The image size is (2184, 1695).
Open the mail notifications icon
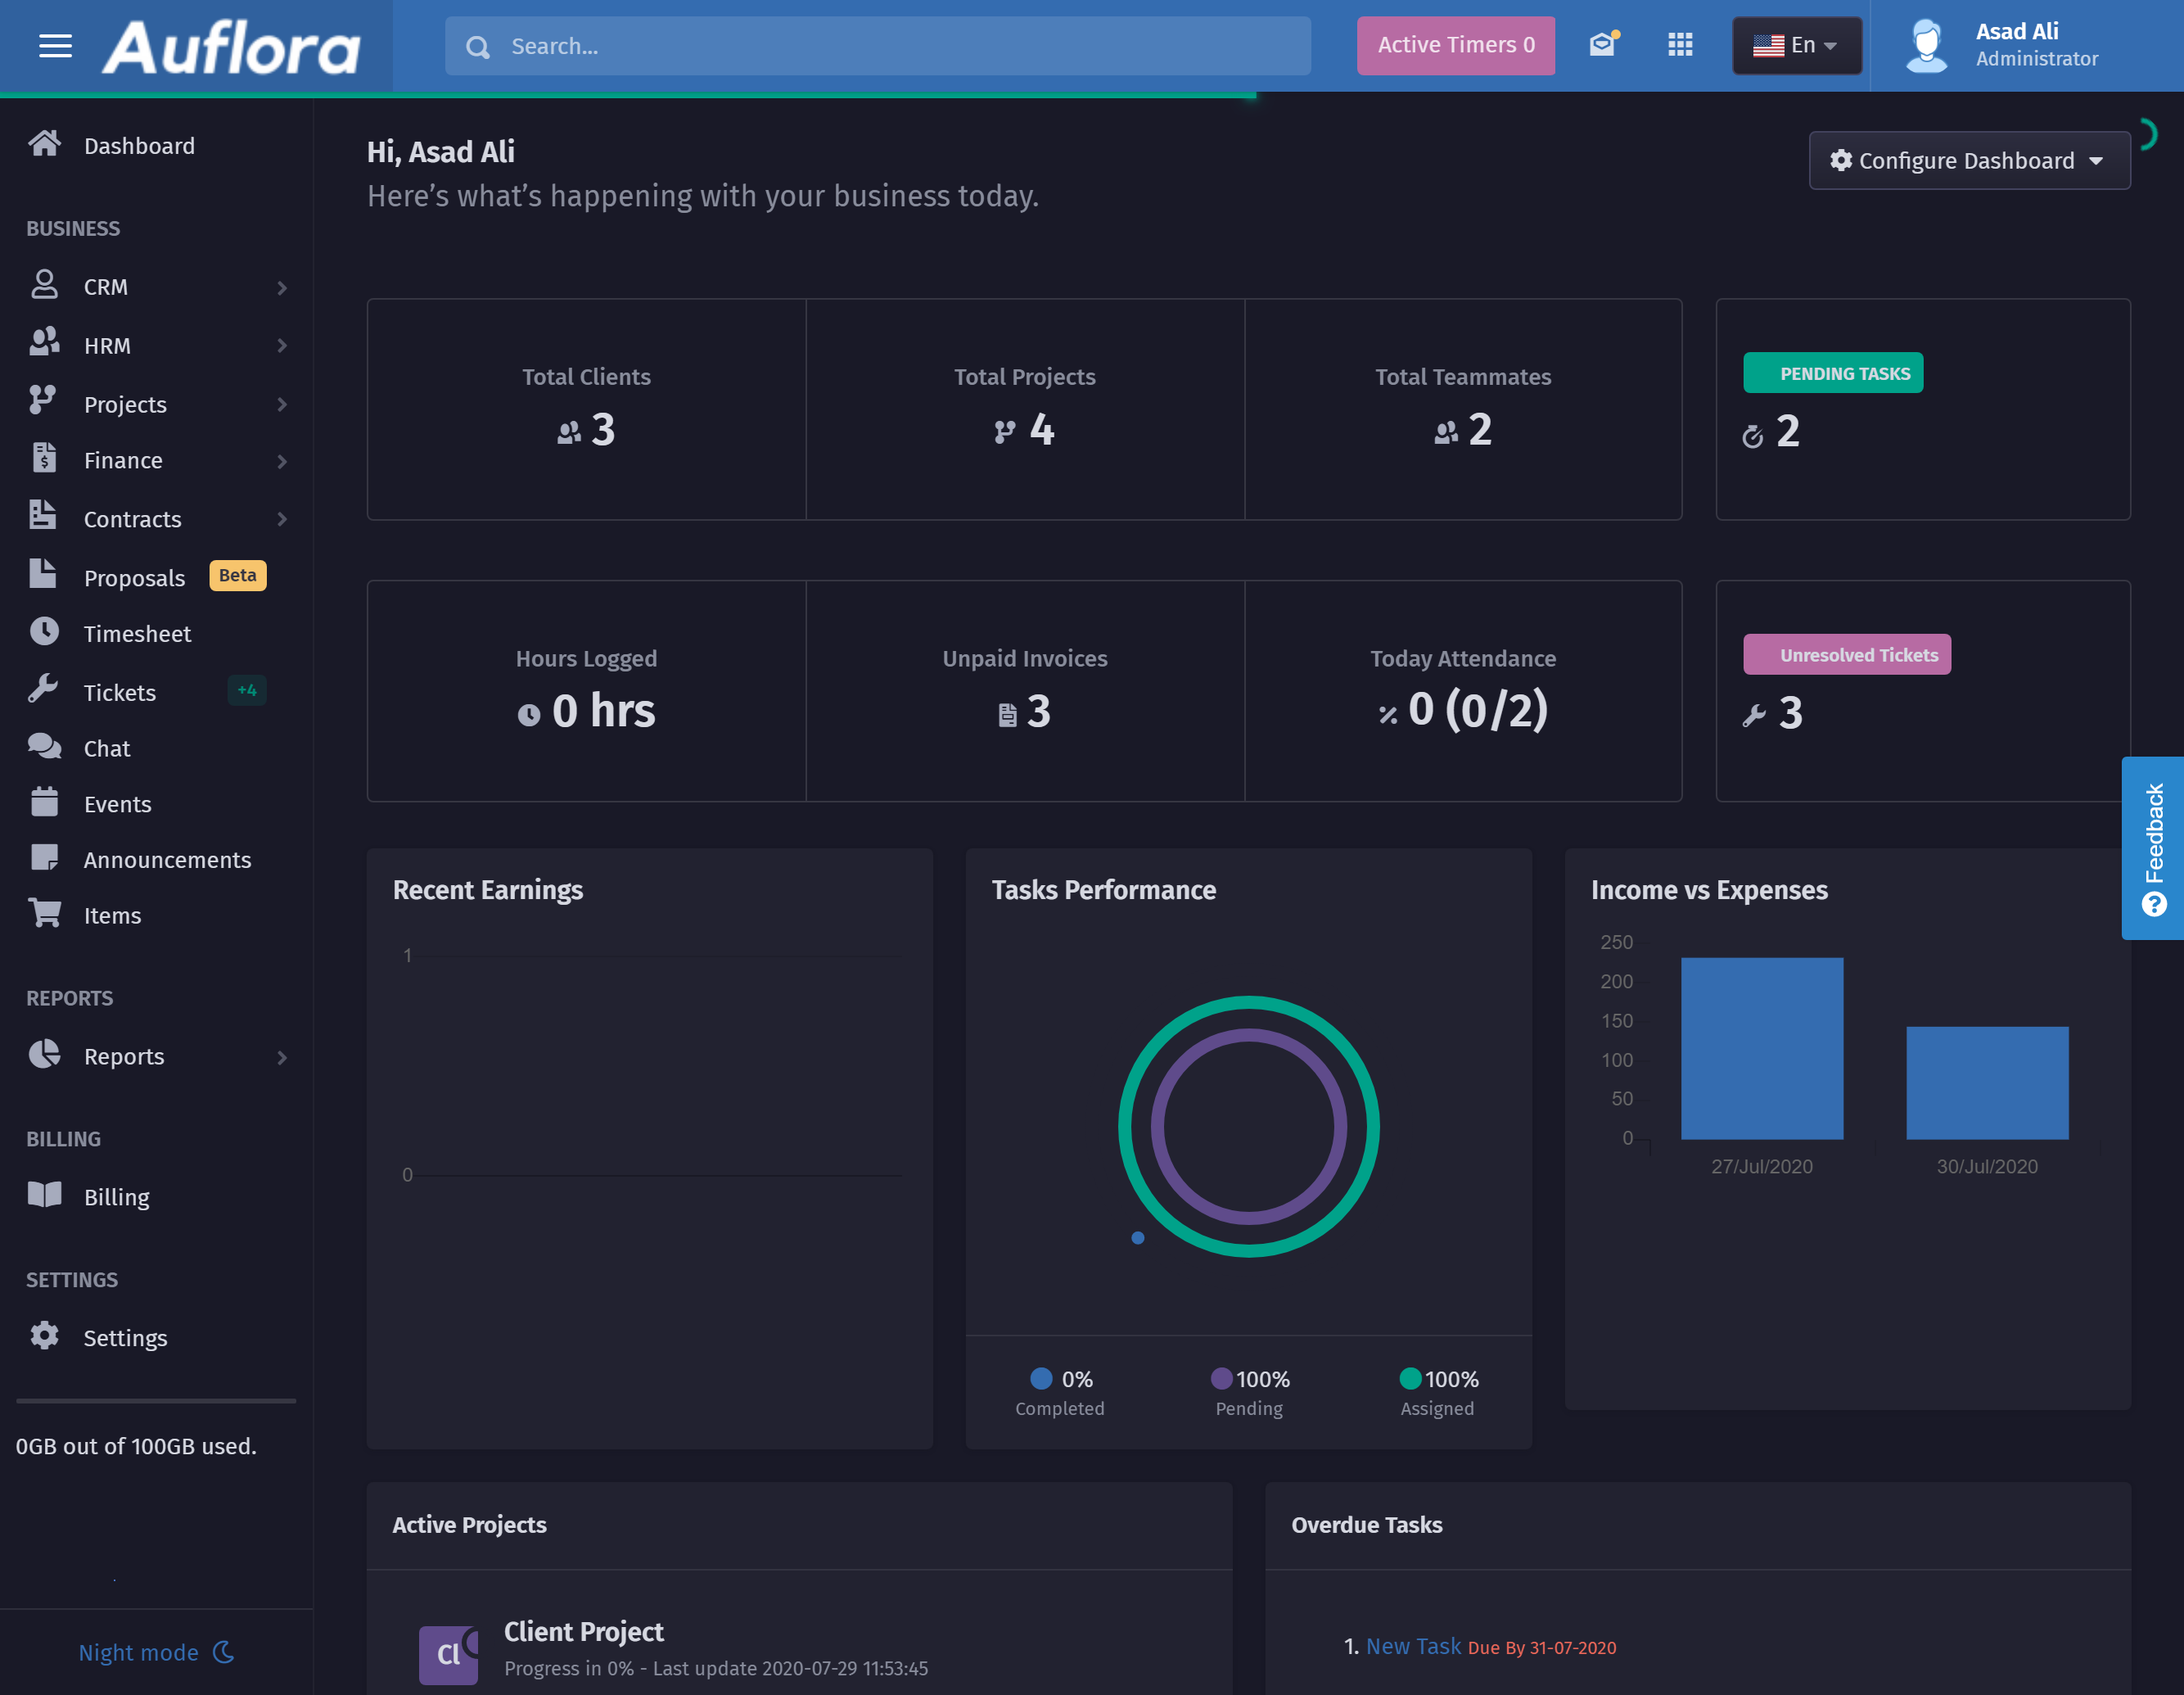point(1602,45)
